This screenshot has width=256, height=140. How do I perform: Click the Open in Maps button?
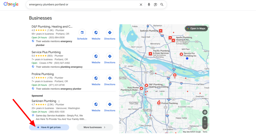coord(196,29)
